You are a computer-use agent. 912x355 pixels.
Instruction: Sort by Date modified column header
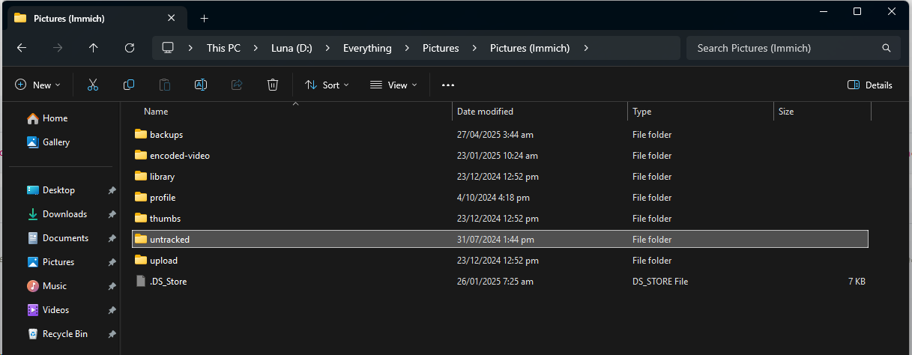pos(485,112)
